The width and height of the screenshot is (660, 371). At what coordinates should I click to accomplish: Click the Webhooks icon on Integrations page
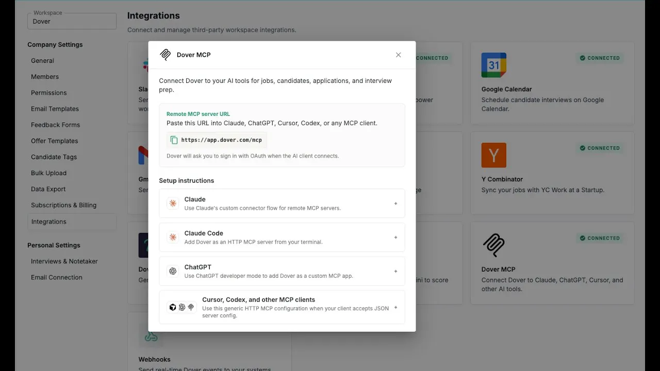[x=151, y=336]
